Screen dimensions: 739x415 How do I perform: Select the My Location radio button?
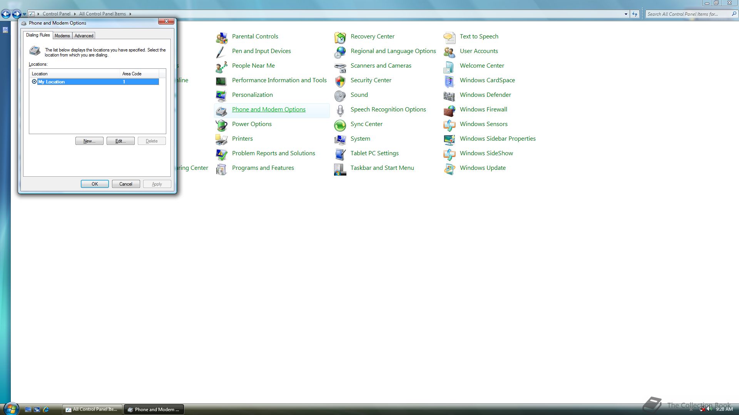[34, 81]
